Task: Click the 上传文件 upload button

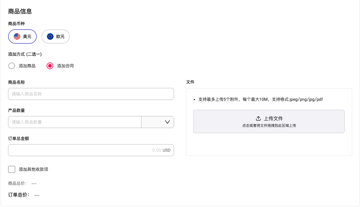Action: 269,118
